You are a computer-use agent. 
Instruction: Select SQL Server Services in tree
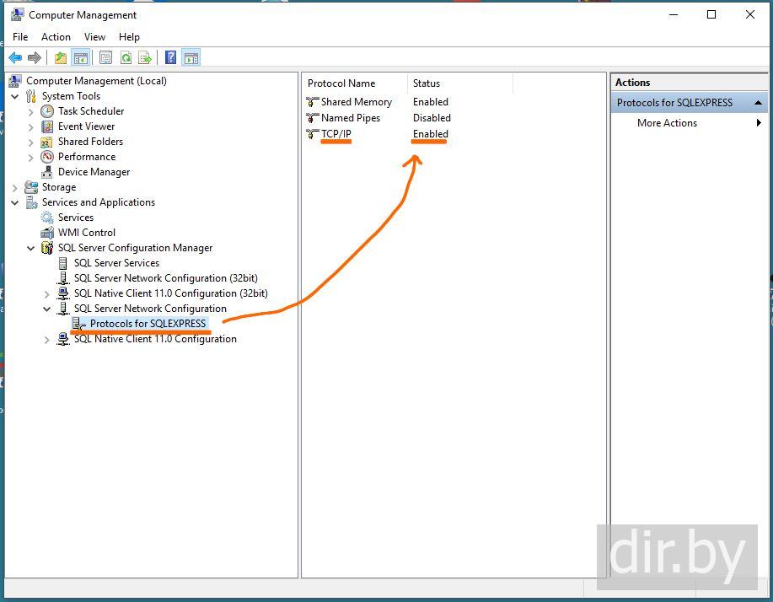(x=116, y=263)
